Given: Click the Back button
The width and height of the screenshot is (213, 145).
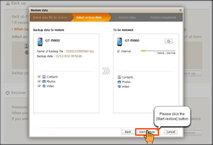Looking at the screenshot, I should coord(128,132).
